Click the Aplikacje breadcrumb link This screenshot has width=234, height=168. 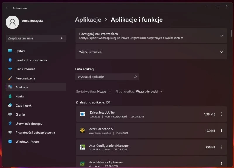88,20
